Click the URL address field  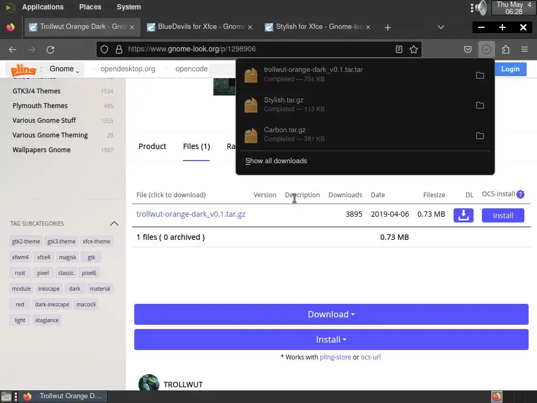pos(259,49)
